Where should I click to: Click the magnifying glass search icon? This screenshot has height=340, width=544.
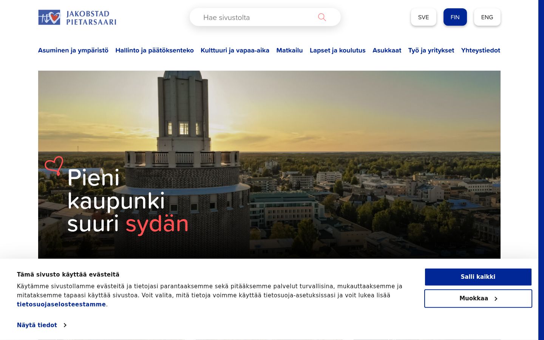point(322,17)
